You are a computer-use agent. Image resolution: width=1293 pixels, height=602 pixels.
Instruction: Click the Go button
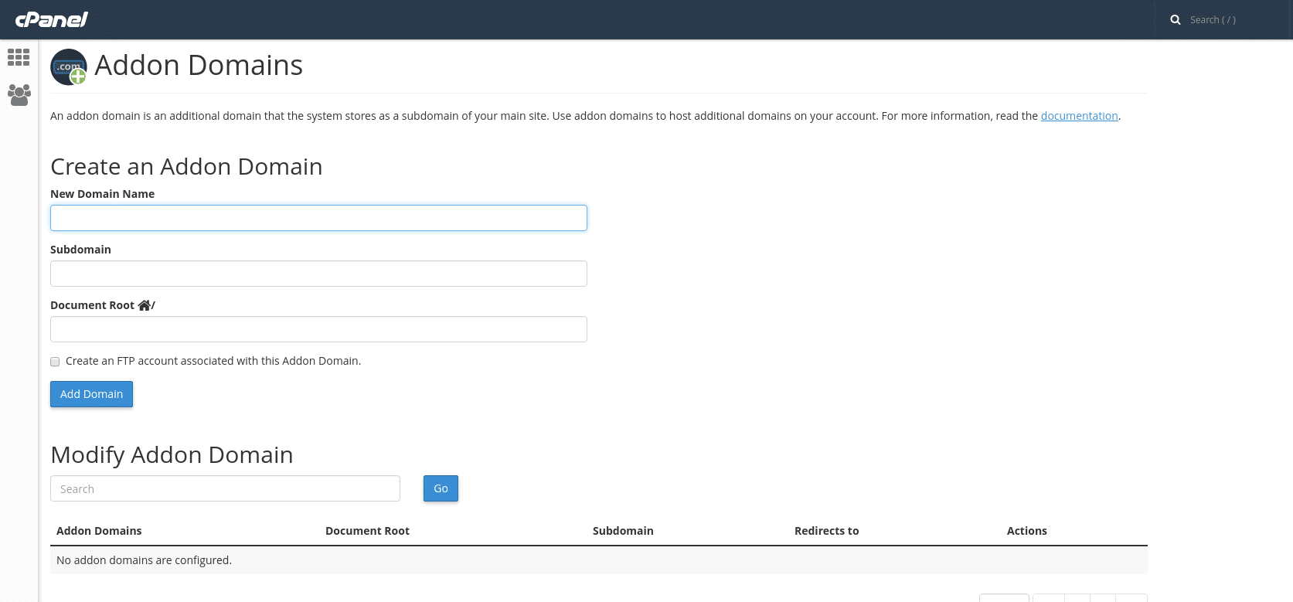click(x=441, y=488)
